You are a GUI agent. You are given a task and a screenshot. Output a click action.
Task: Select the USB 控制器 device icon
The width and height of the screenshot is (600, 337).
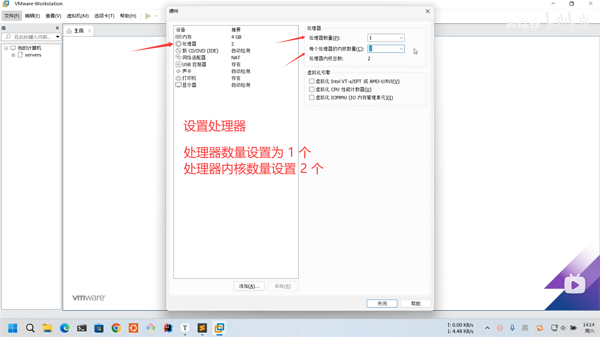(x=178, y=64)
